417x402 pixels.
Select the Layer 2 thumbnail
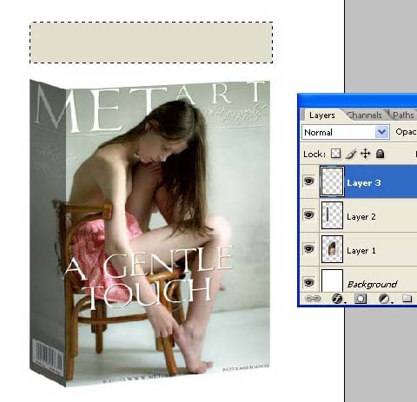pos(332,215)
